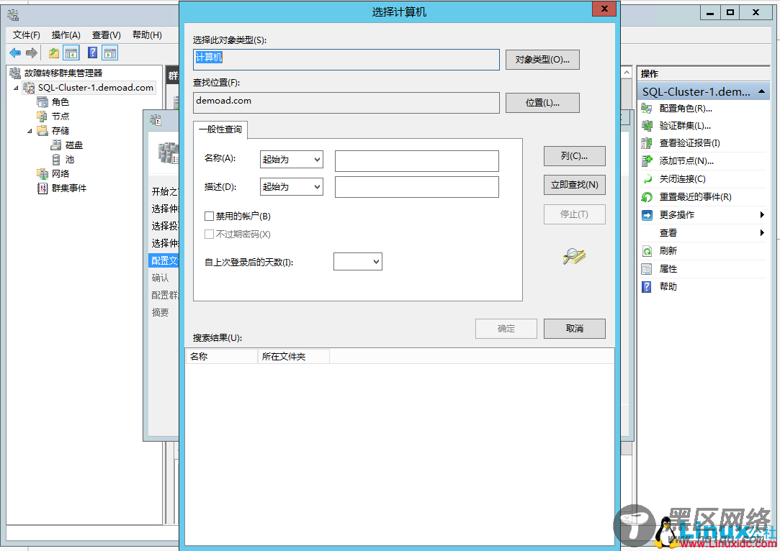Collapse the SQL-Cluster-1.dem... actions section
Viewport: 780px width, 551px height.
[761, 91]
